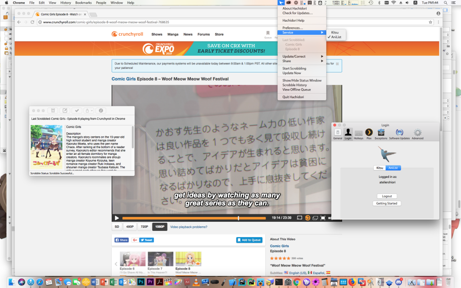Select SD video quality
The width and height of the screenshot is (461, 288).
click(x=117, y=227)
